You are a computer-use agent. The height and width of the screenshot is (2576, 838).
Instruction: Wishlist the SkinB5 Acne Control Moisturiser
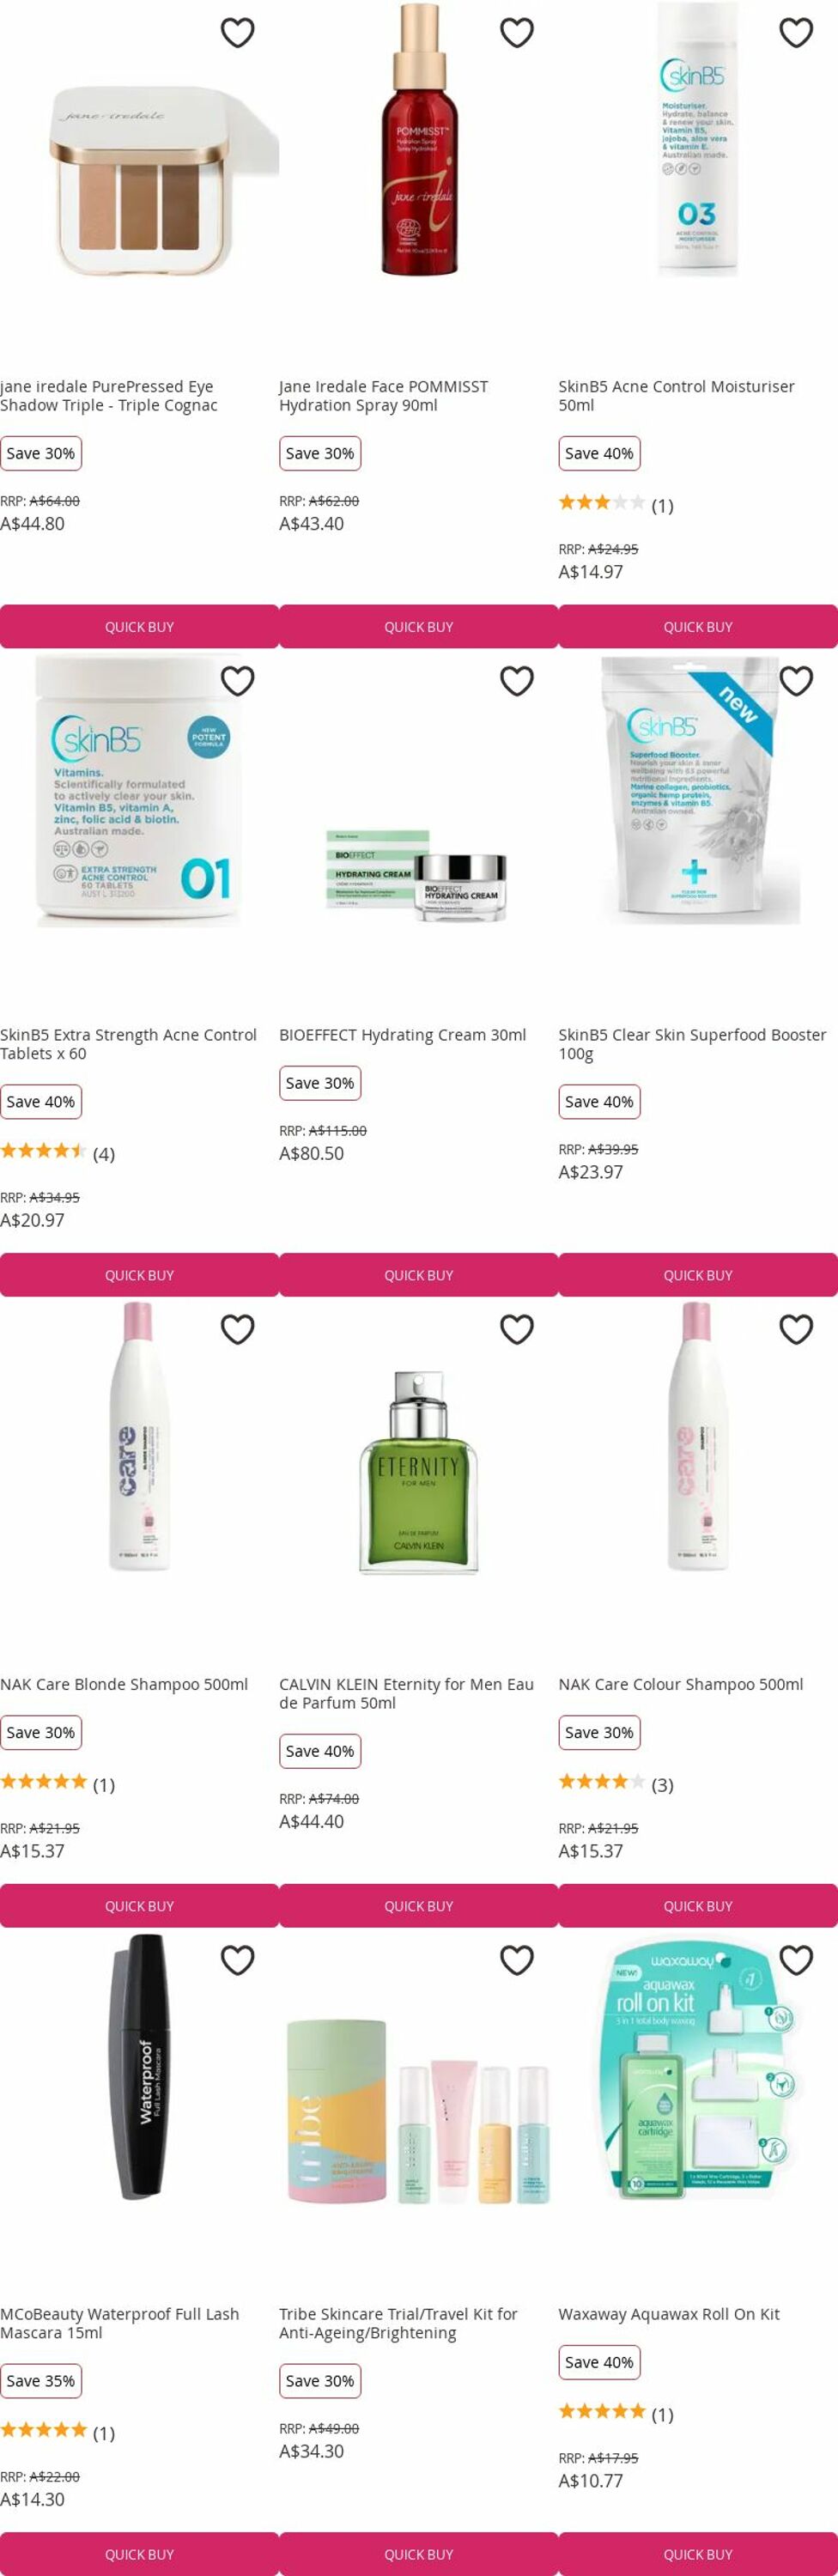click(796, 33)
